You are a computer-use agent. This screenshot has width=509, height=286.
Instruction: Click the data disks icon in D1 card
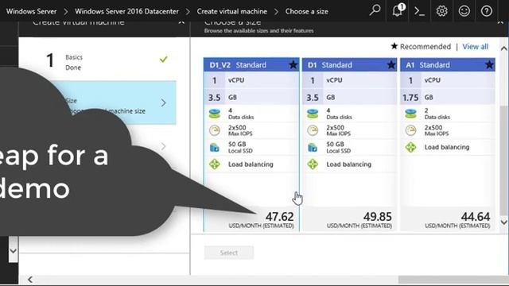coord(313,114)
